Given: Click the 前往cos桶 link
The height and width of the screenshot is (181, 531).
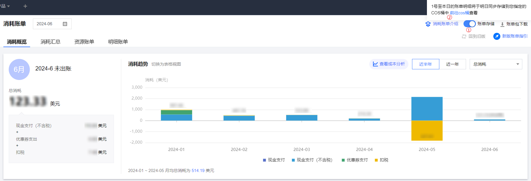Looking at the screenshot, I should (459, 13).
